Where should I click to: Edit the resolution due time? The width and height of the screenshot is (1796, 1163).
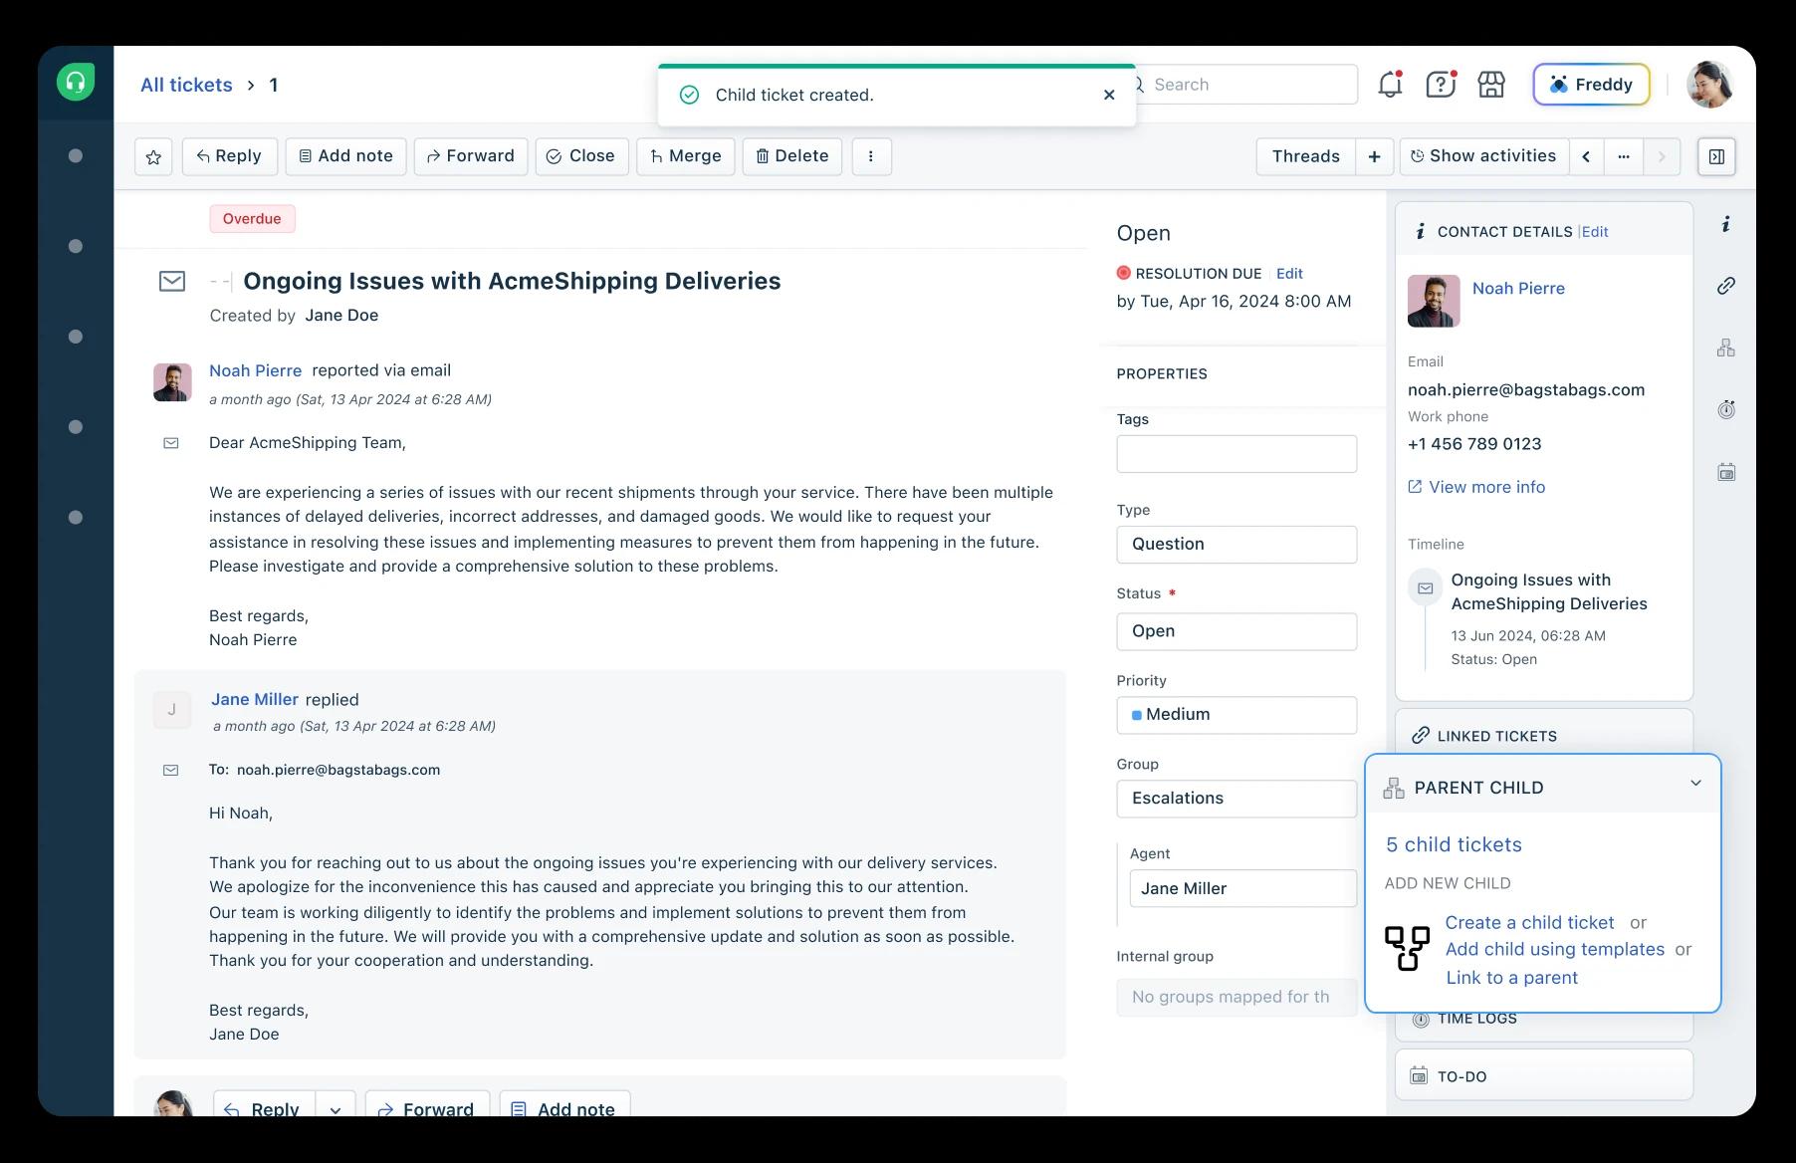point(1289,273)
